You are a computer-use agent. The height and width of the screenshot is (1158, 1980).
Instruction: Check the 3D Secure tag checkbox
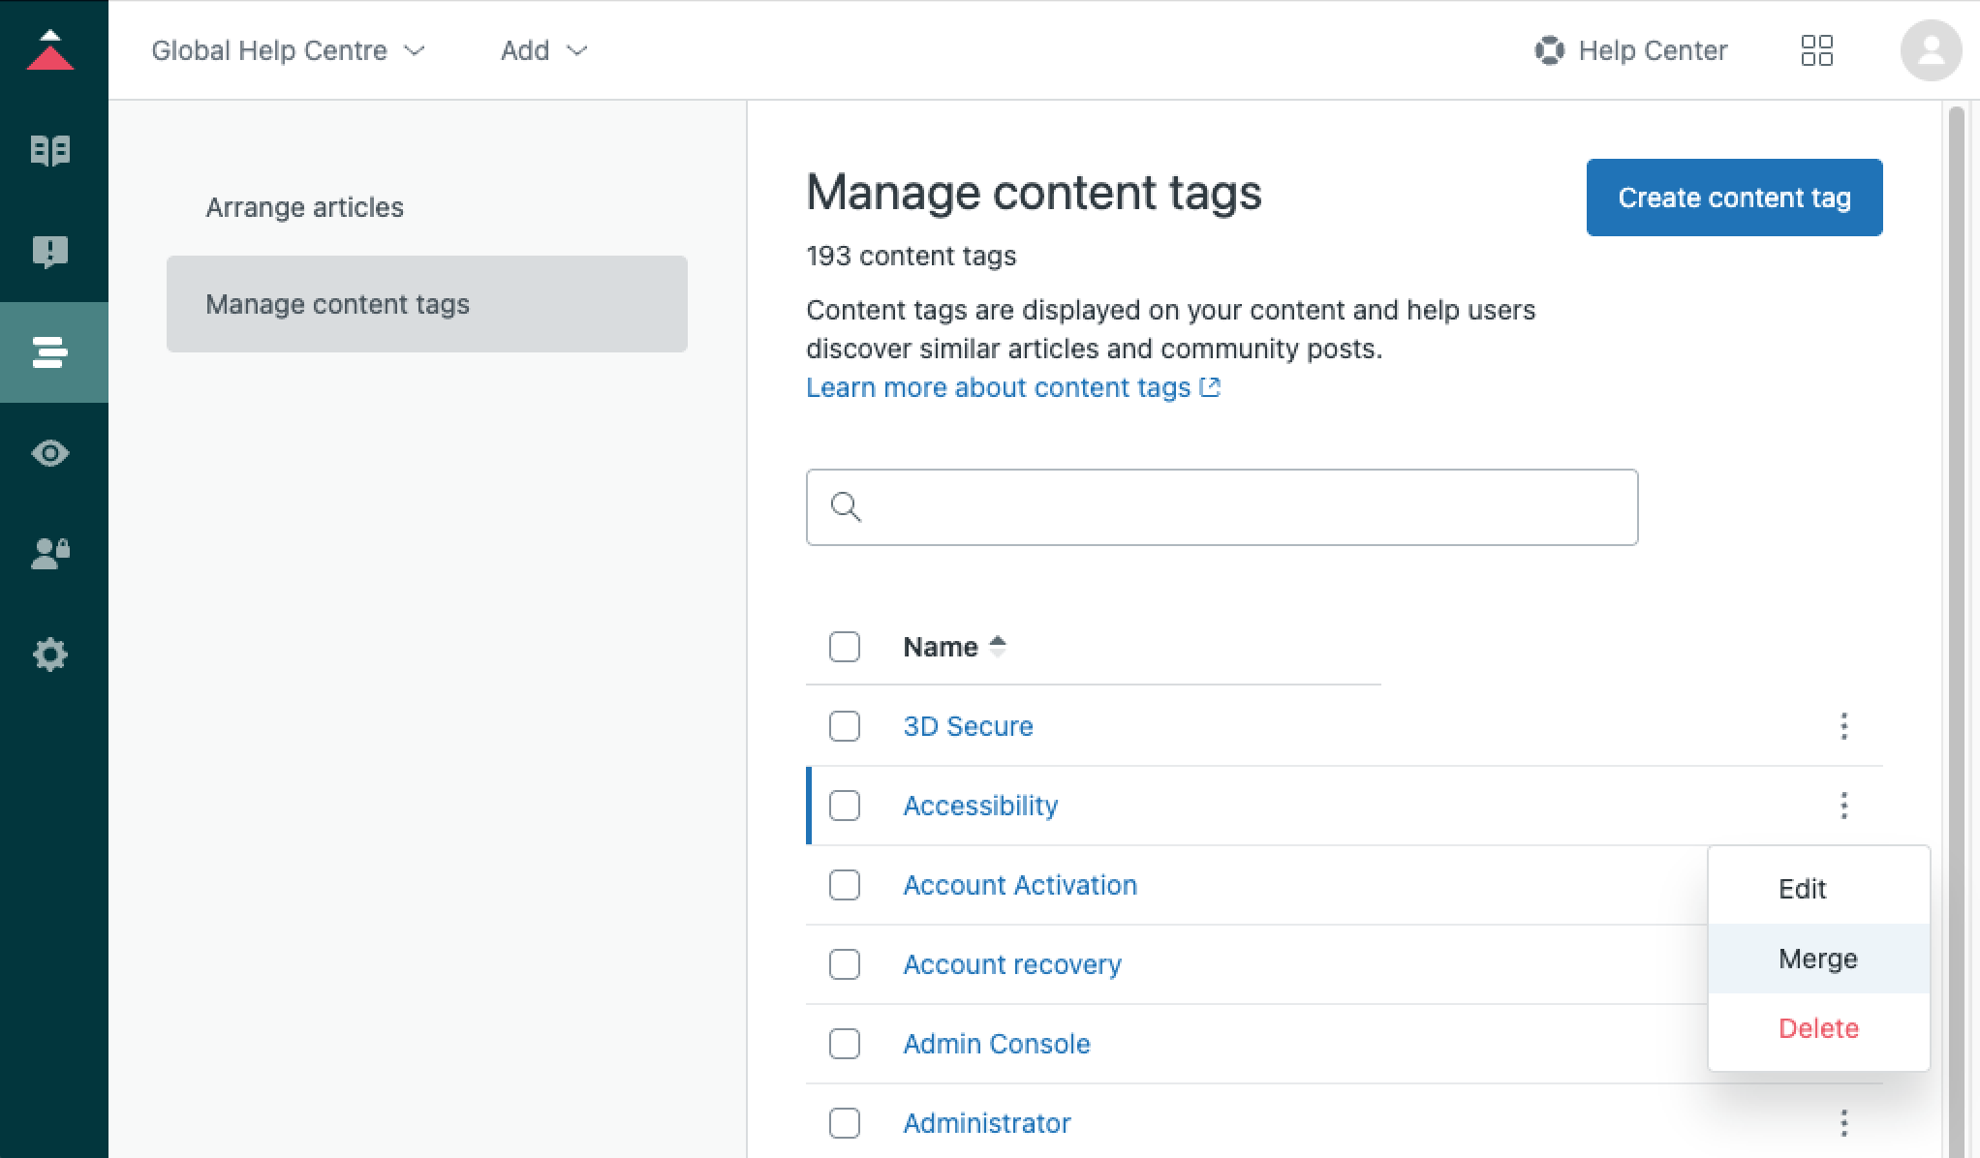click(844, 726)
